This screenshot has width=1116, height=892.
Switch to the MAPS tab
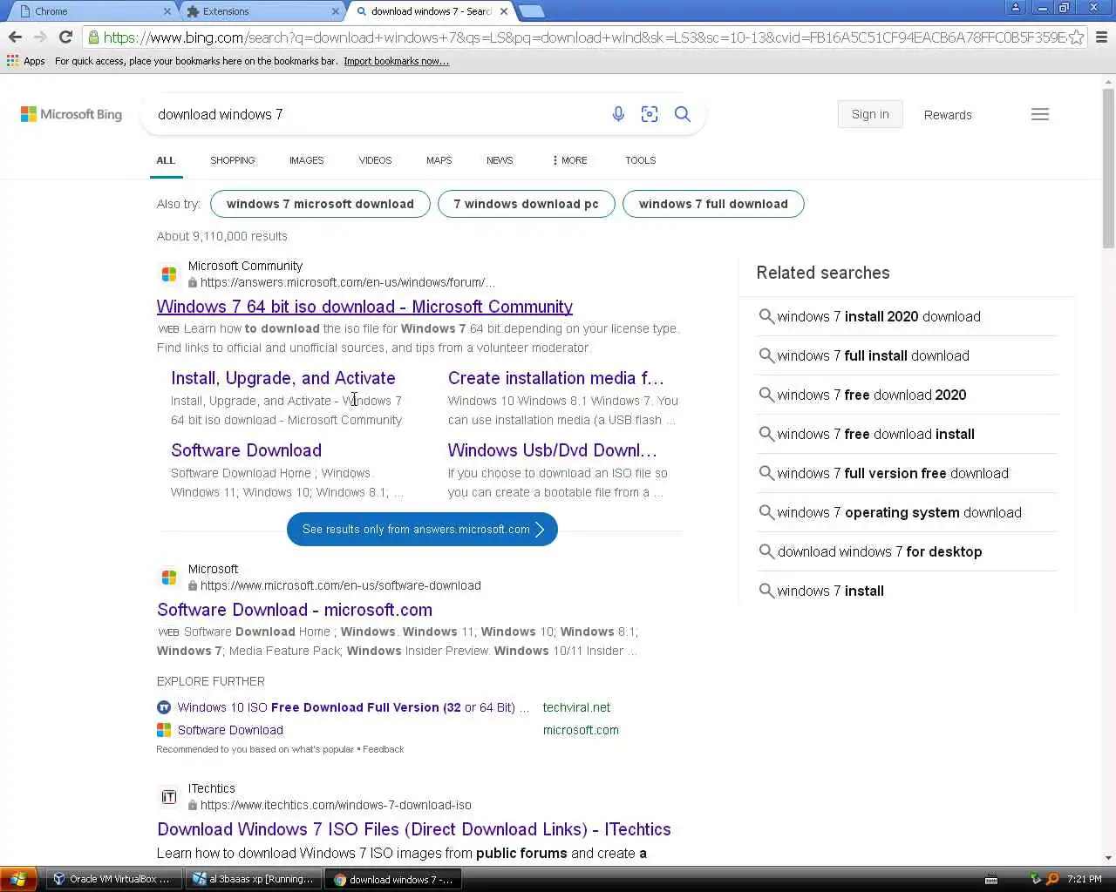(439, 160)
